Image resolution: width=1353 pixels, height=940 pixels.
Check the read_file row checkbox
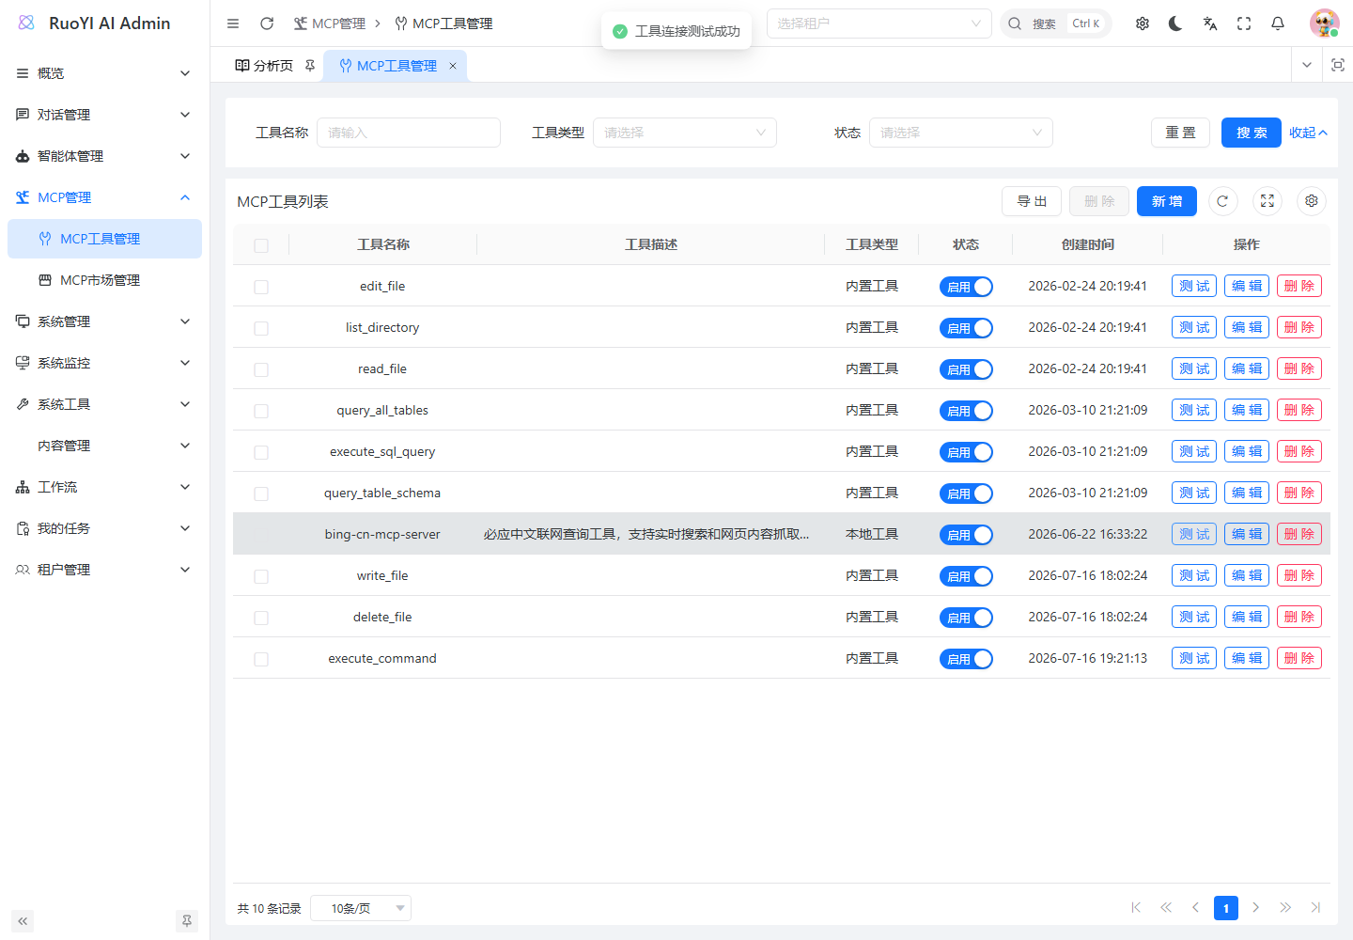(261, 369)
